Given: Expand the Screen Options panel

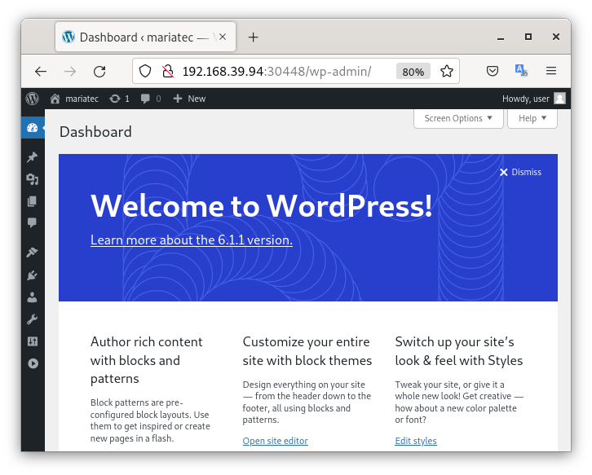Looking at the screenshot, I should point(458,118).
